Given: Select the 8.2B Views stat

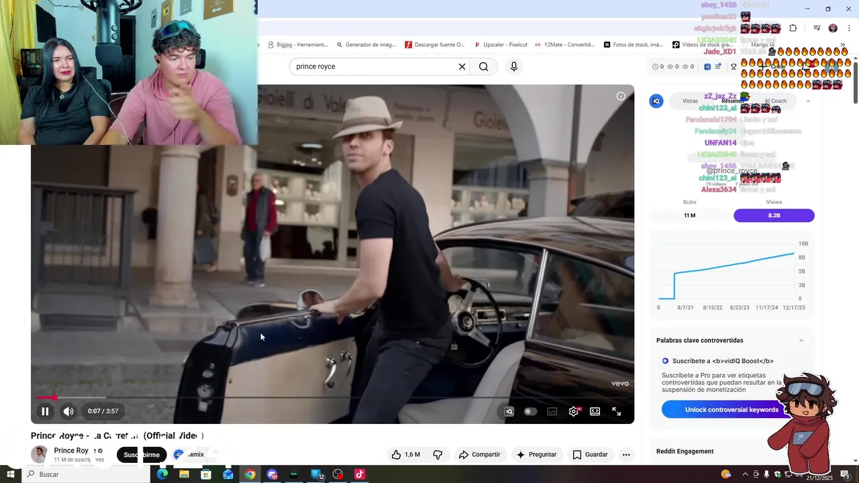Looking at the screenshot, I should point(774,215).
